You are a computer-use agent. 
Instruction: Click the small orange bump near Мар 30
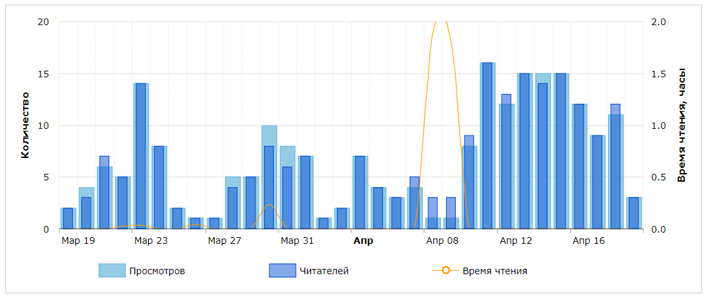click(269, 205)
